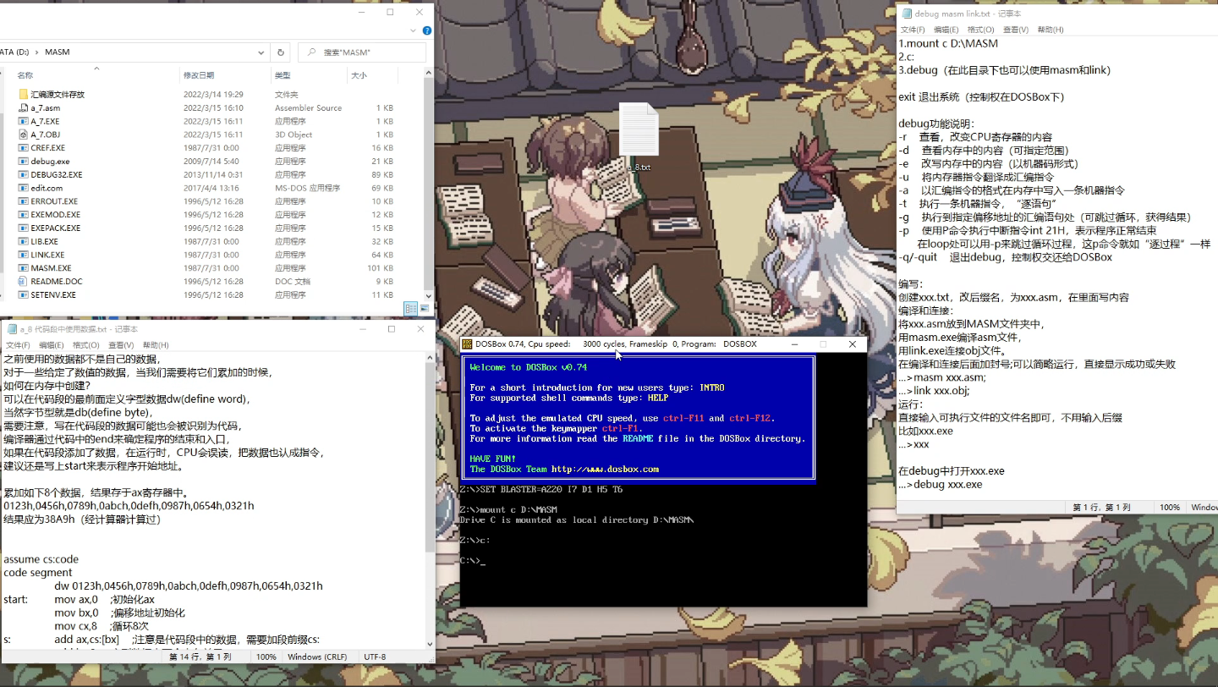
Task: Click the 2013/11/14 0:31 date cell
Action: [x=211, y=174]
